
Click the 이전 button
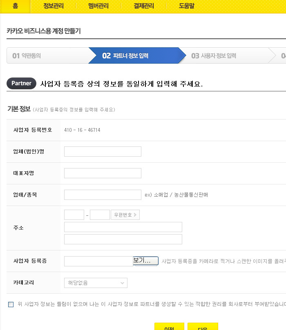coord(169,327)
